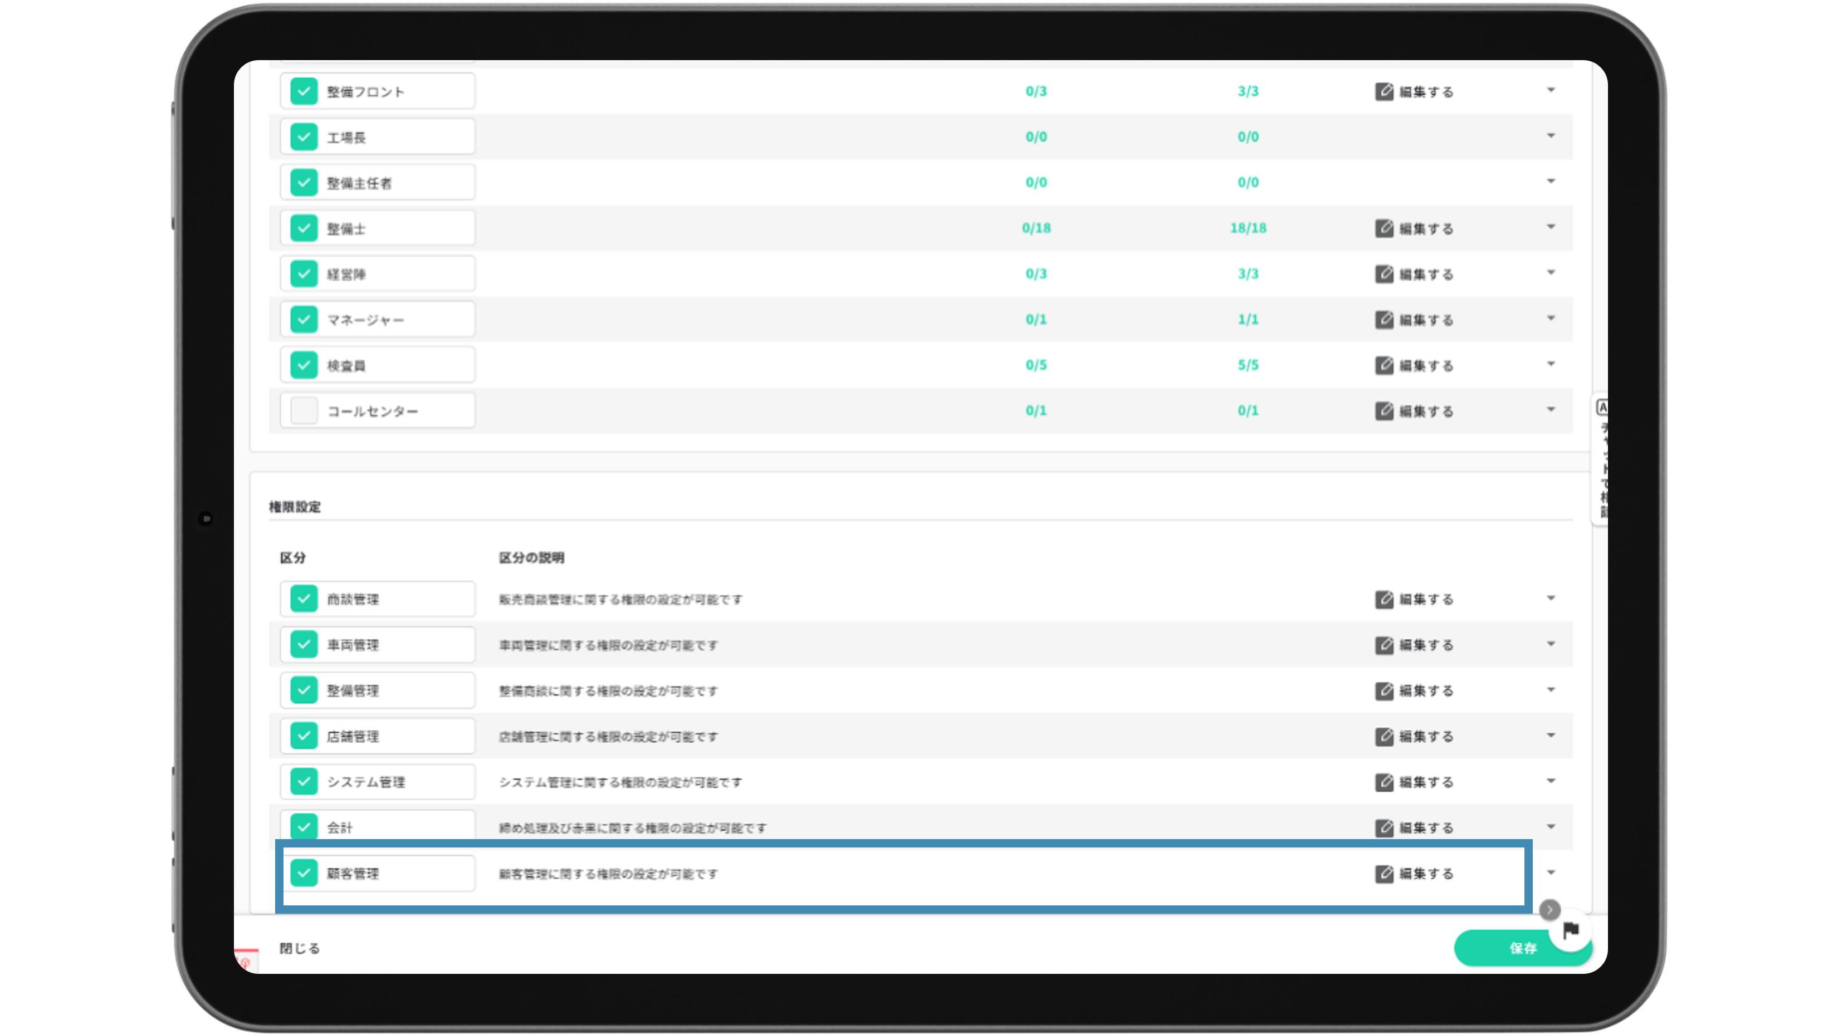1838x1034 pixels.
Task: Uncheck the 工場長 checkbox
Action: [304, 137]
